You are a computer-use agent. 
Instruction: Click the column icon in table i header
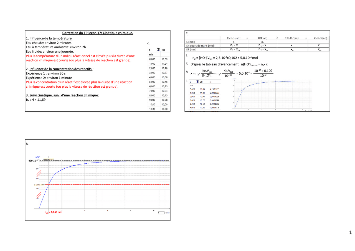tap(197, 82)
